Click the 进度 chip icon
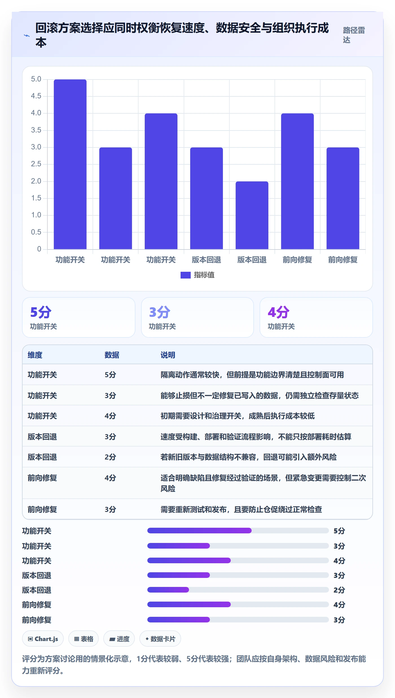 click(112, 639)
